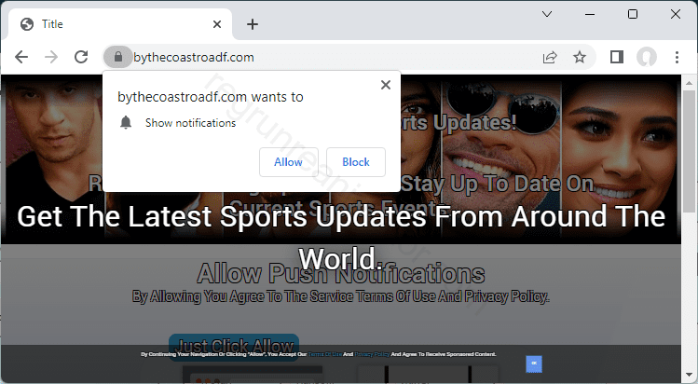The width and height of the screenshot is (698, 384).
Task: View site info via lock icon
Action: (x=117, y=57)
